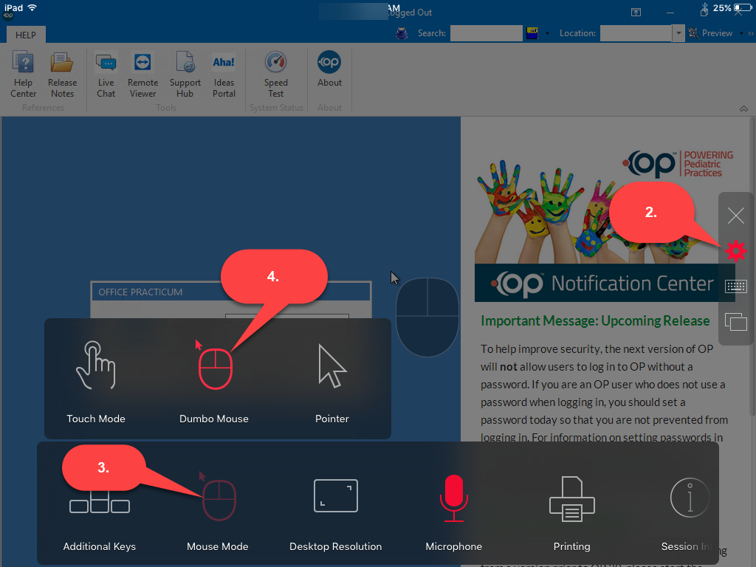Open Mouse Mode options
The width and height of the screenshot is (756, 567).
coord(218,512)
